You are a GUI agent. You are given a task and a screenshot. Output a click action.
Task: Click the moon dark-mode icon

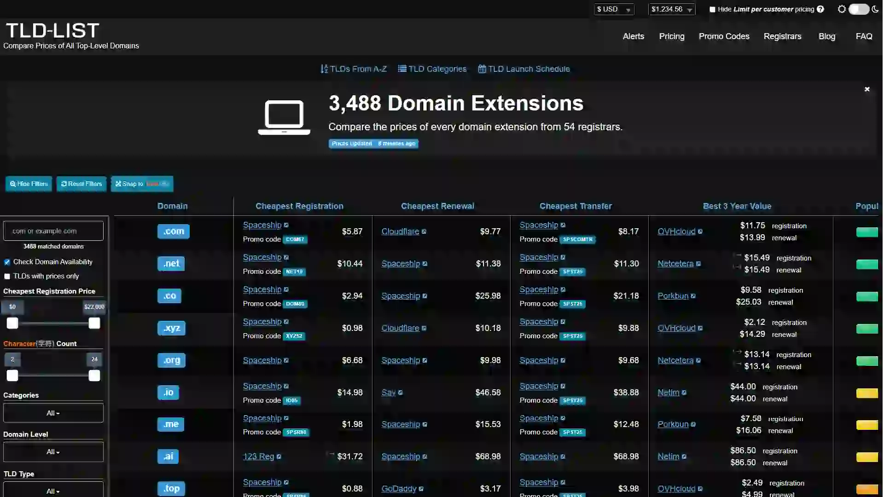[875, 9]
